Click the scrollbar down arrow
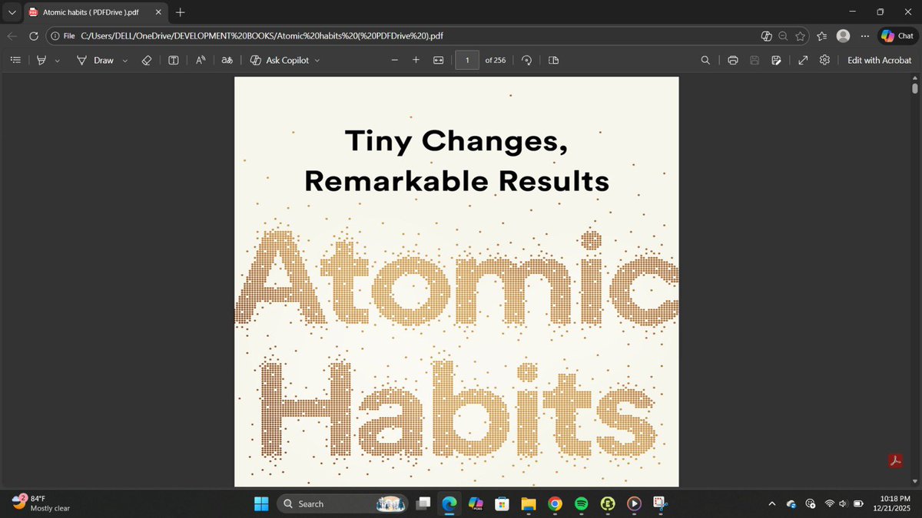922x518 pixels. (x=914, y=481)
